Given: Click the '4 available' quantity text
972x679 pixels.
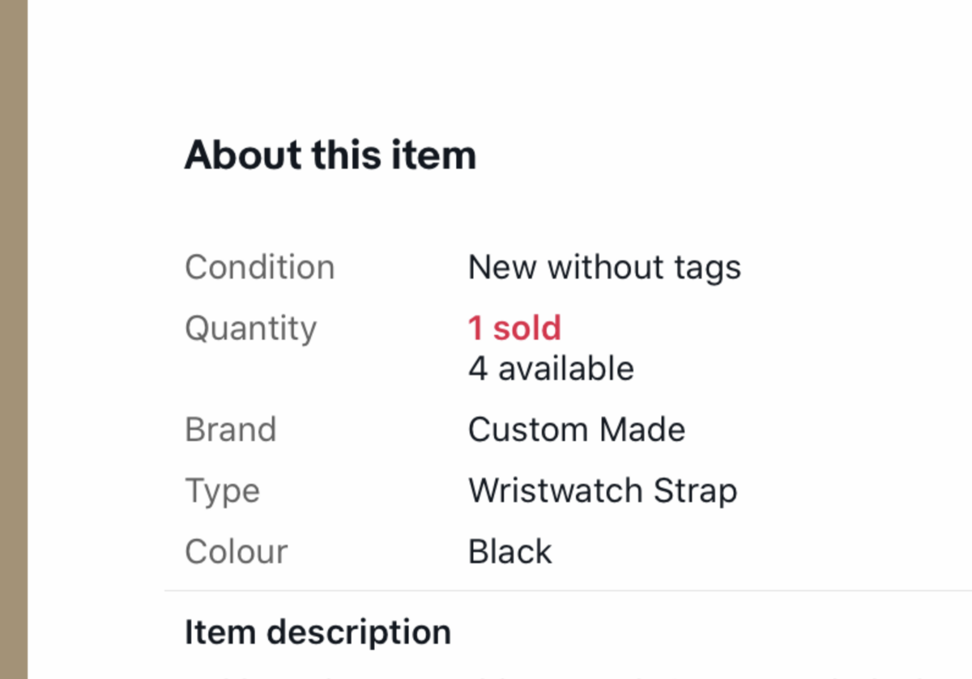Looking at the screenshot, I should point(551,369).
